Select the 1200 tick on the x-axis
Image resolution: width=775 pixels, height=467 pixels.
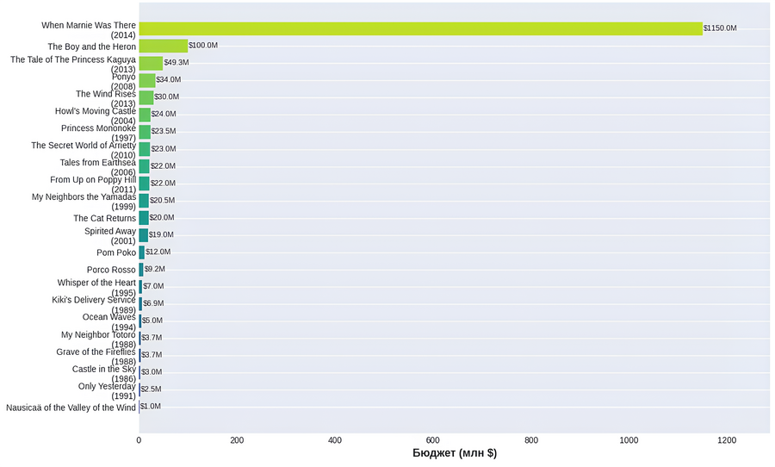[727, 440]
